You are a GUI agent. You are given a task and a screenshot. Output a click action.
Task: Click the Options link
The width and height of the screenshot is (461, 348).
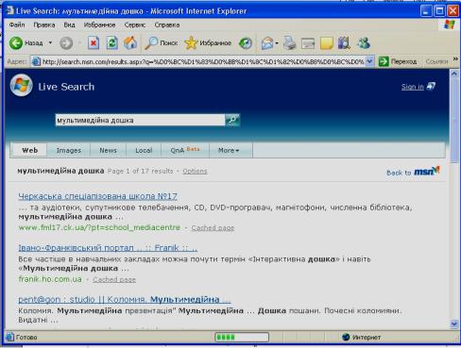pyautogui.click(x=195, y=171)
